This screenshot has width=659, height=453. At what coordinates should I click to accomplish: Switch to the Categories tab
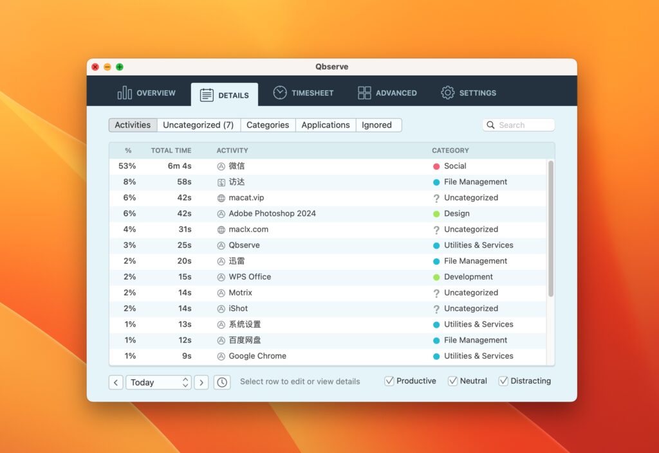268,125
